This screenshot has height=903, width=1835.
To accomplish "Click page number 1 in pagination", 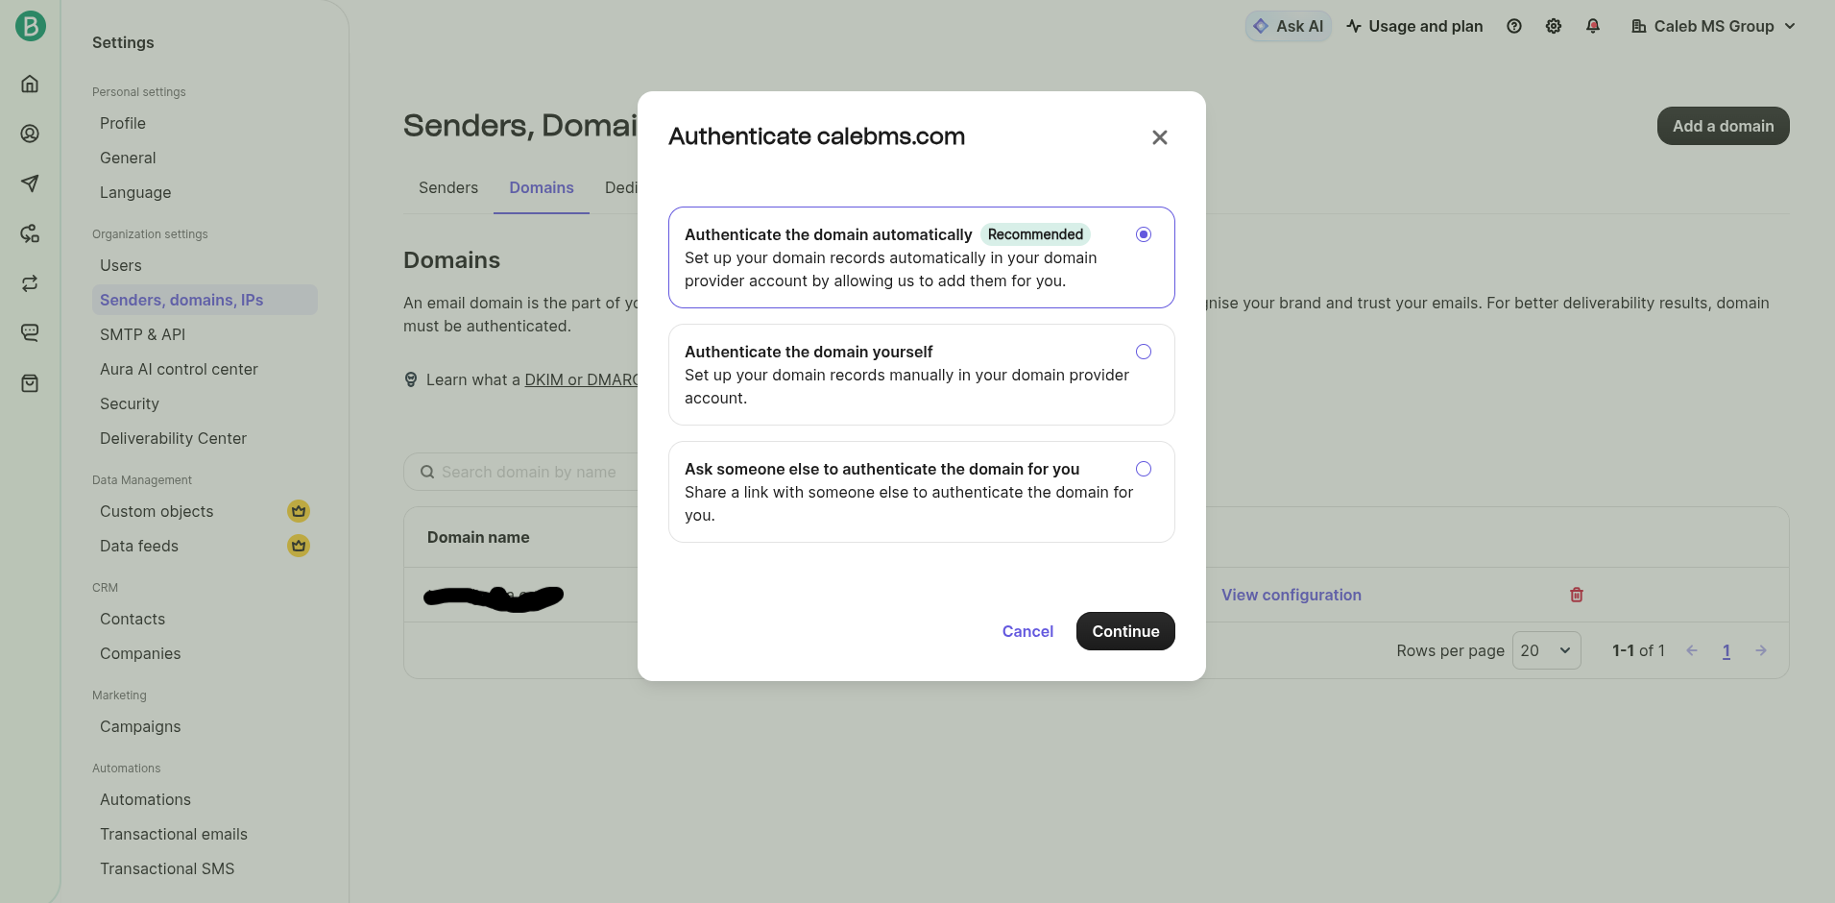I will 1726,650.
